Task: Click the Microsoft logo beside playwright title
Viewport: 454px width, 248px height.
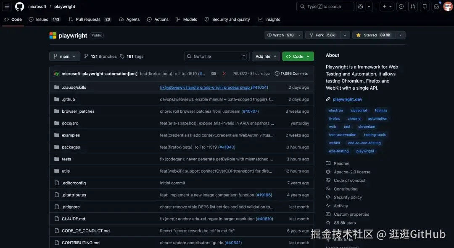Action: (x=53, y=35)
